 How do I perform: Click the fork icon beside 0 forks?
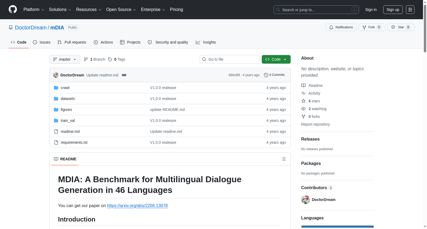(x=303, y=117)
